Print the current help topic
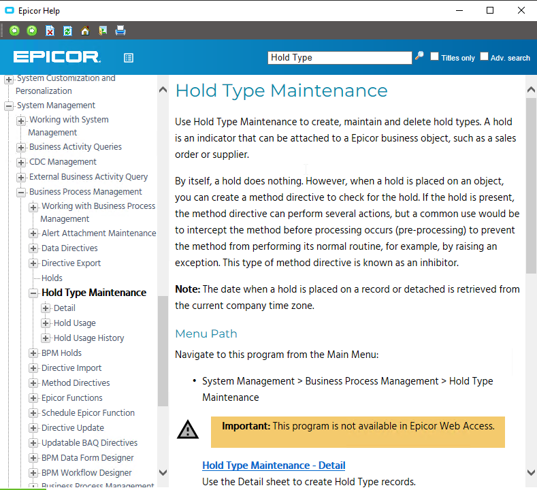The width and height of the screenshot is (537, 490). tap(120, 31)
